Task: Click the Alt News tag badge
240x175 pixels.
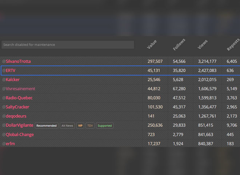Action: 67,125
